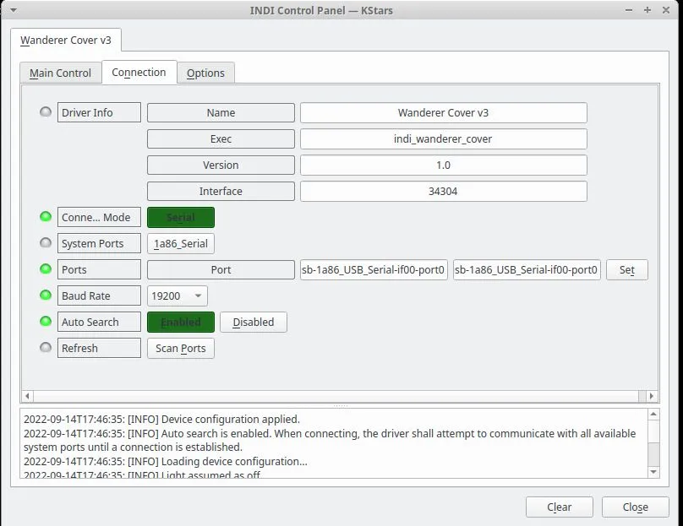This screenshot has width=683, height=526.
Task: Close the INDI Control Panel dialog
Action: pos(636,507)
